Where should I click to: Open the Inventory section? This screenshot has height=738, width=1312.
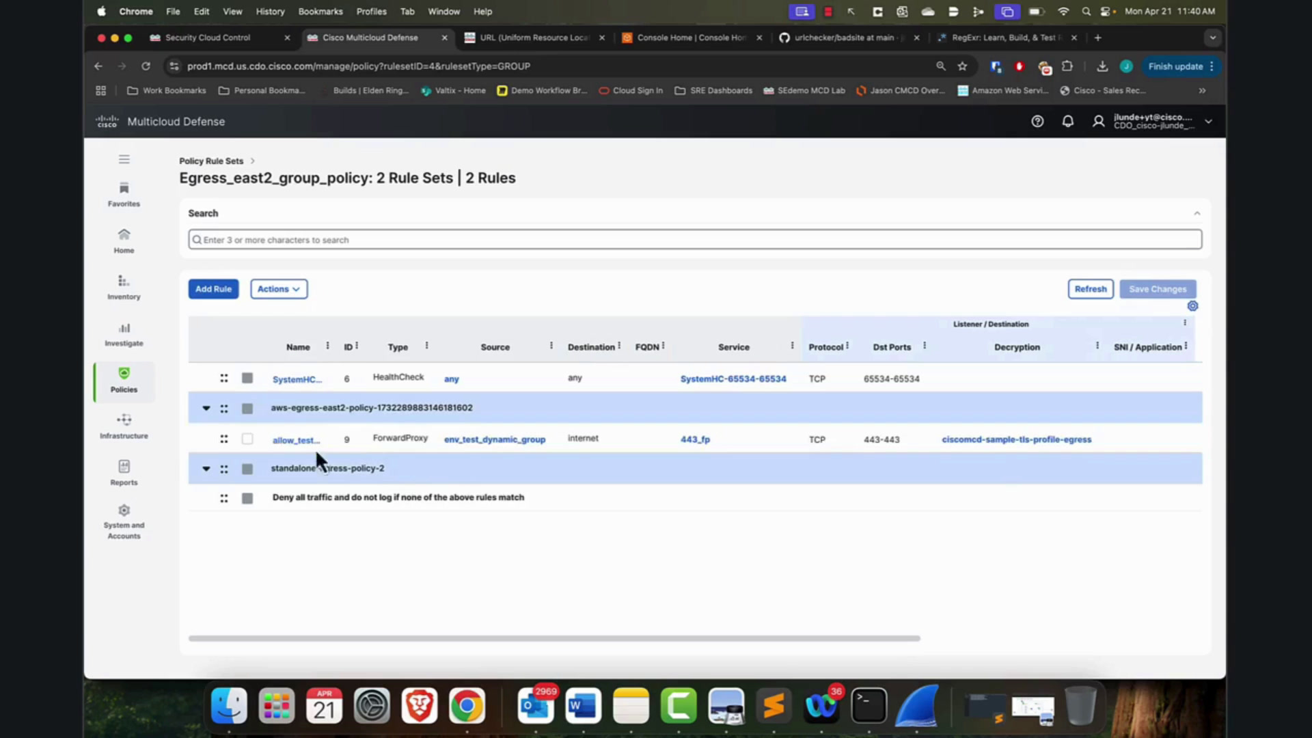pos(124,287)
